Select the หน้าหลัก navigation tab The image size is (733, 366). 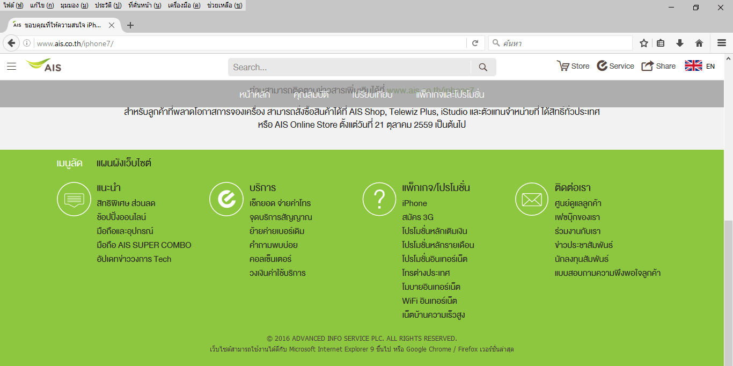[x=254, y=94]
